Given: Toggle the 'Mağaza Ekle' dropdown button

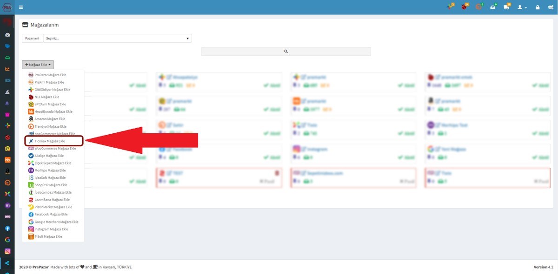Looking at the screenshot, I should (x=38, y=65).
